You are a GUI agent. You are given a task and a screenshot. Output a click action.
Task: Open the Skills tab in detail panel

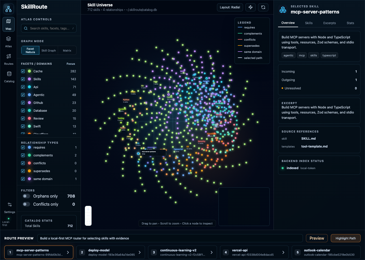coord(309,23)
